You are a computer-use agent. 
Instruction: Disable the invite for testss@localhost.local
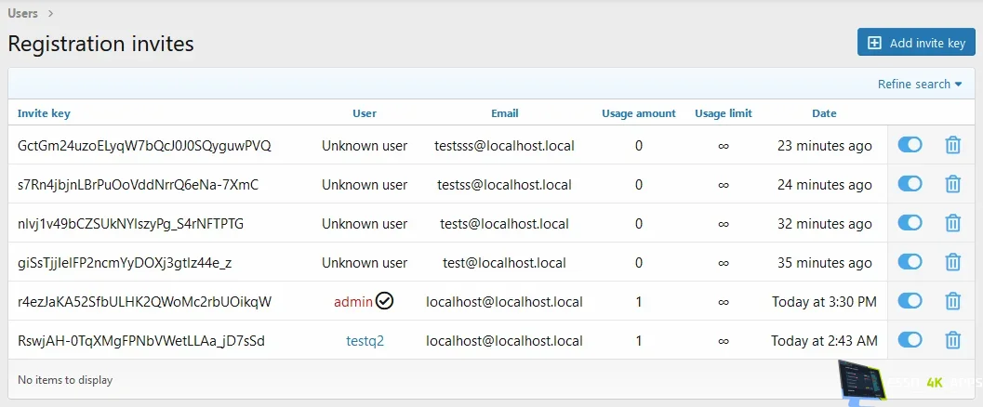click(x=910, y=184)
